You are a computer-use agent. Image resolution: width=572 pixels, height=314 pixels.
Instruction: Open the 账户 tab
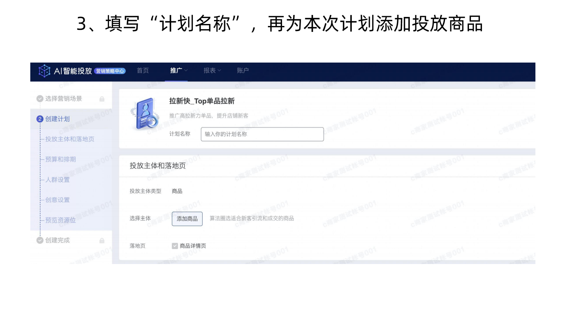coord(243,70)
